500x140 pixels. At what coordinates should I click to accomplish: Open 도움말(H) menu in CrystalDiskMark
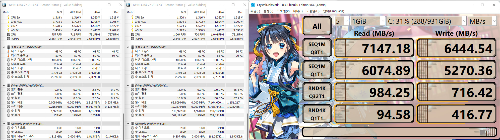pyautogui.click(x=313, y=11)
